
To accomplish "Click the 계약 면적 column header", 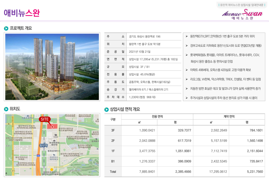I will (229, 117).
